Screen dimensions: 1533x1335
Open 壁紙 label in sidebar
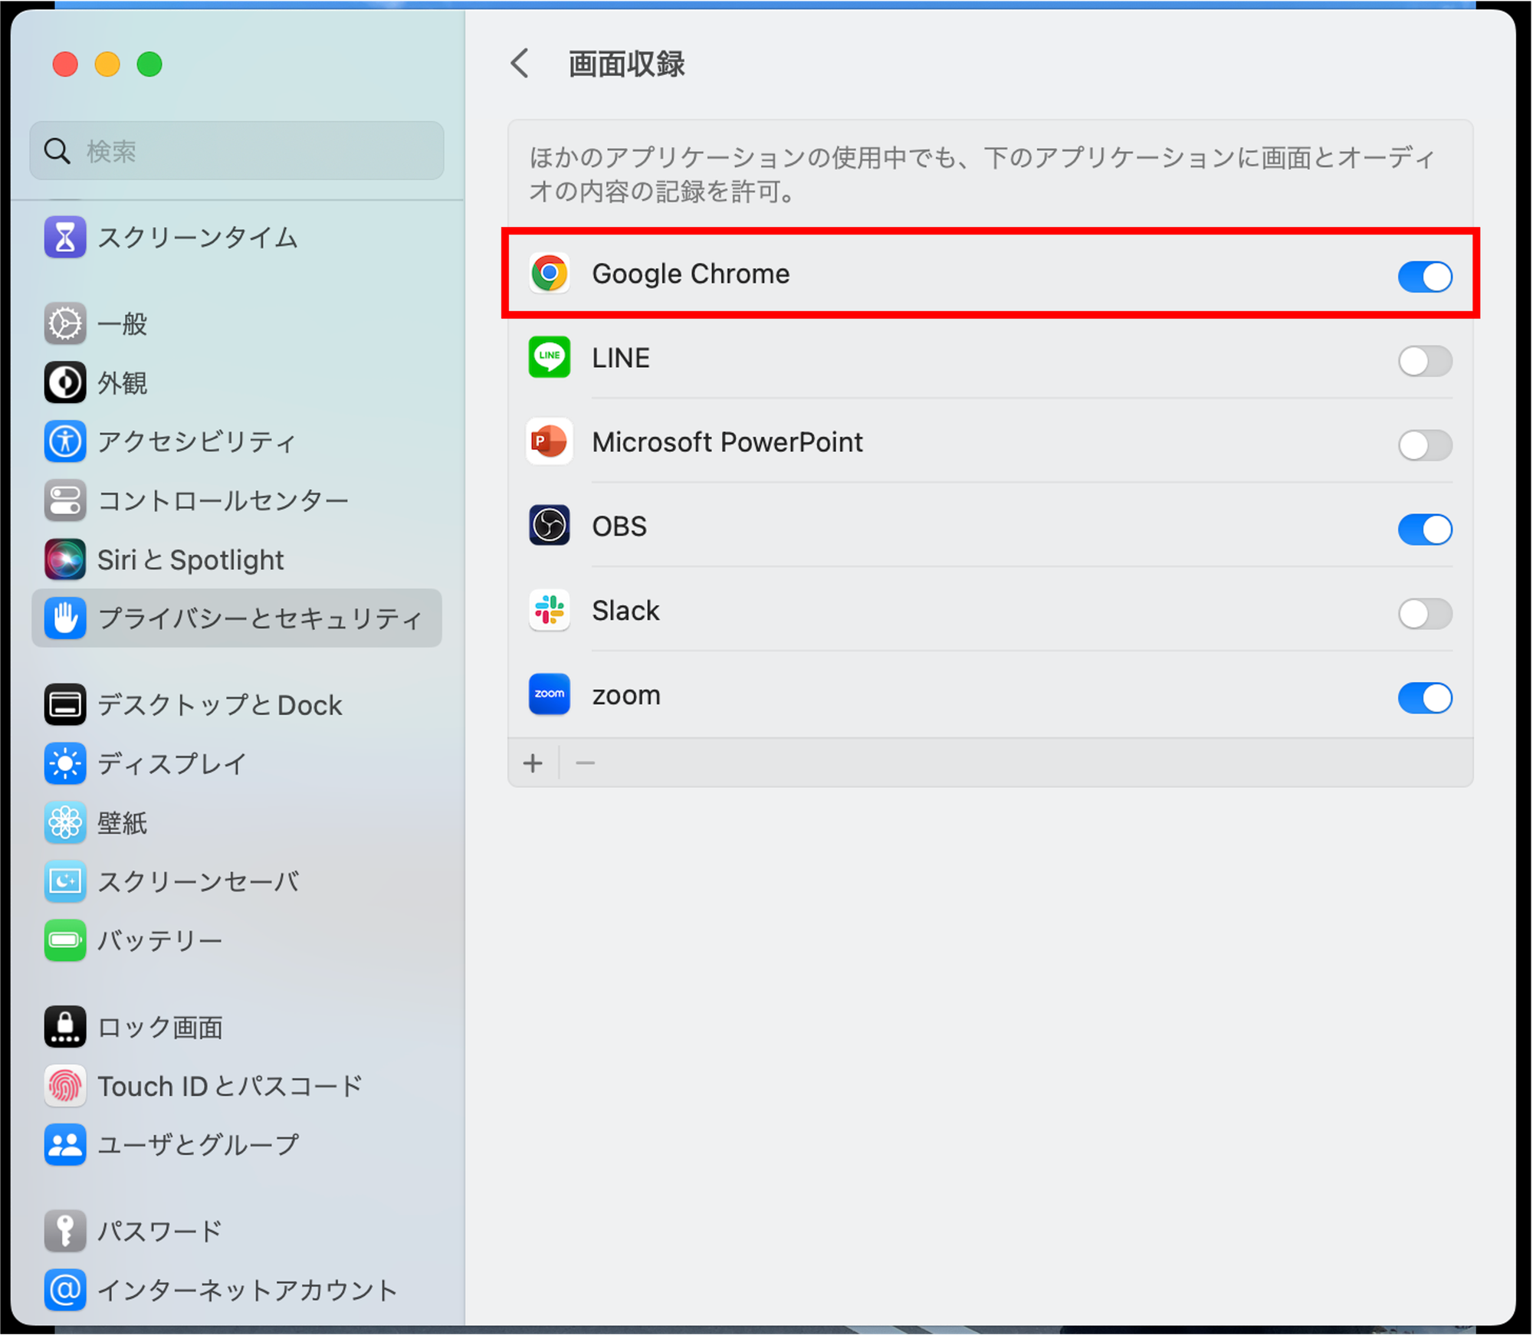pos(122,823)
